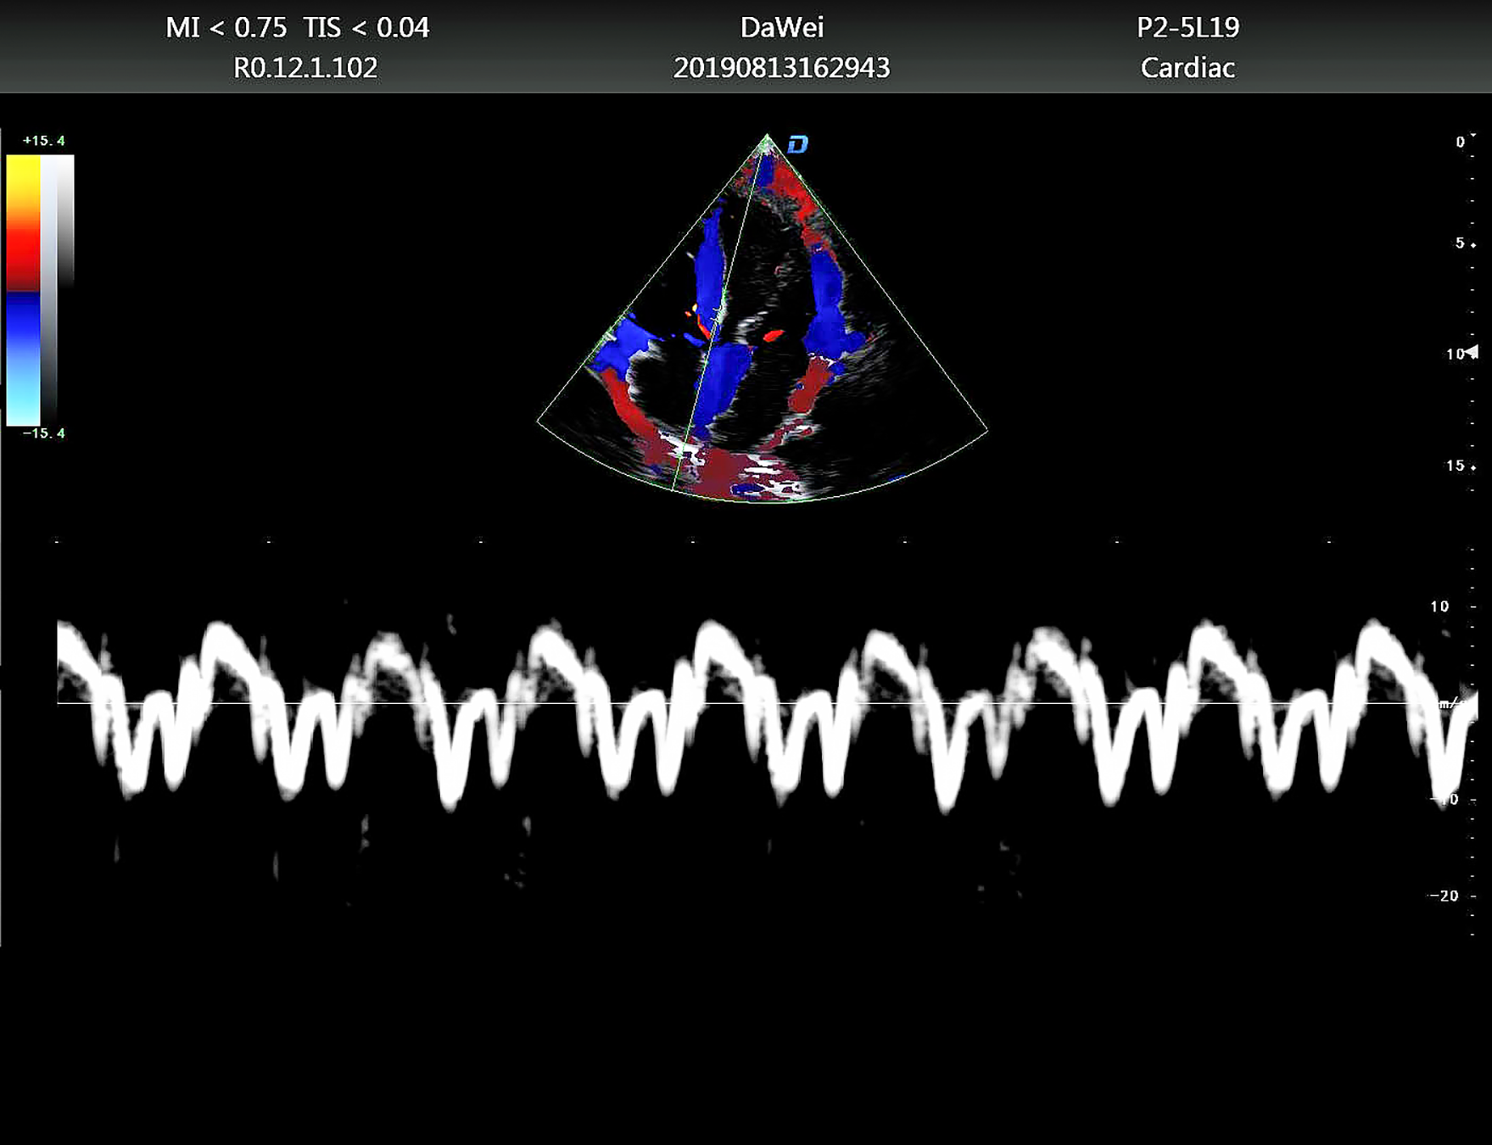The width and height of the screenshot is (1492, 1145).
Task: Select the Cardiac preset label
Action: [1187, 68]
